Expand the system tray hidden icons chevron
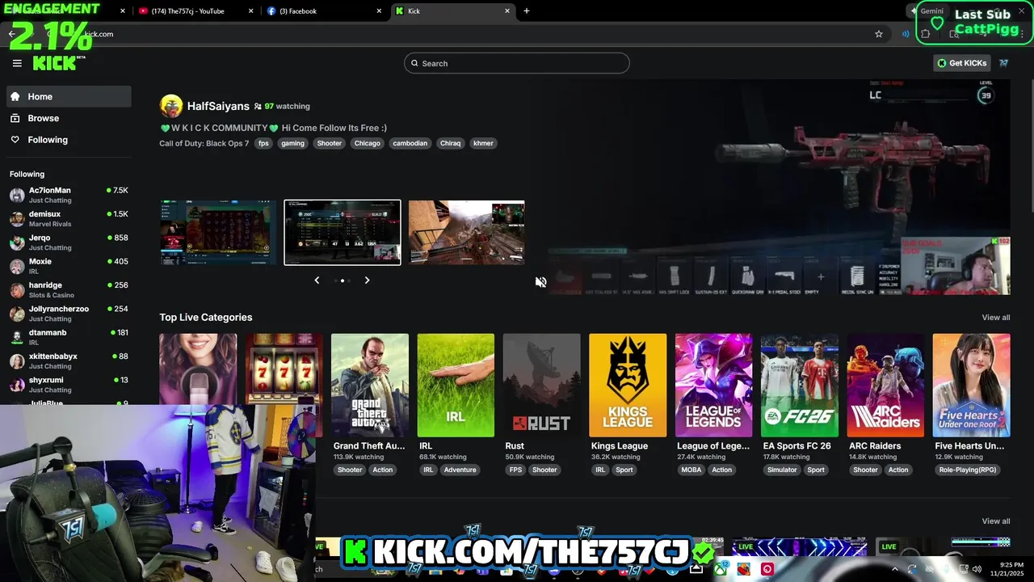Image resolution: width=1034 pixels, height=582 pixels. pos(894,569)
